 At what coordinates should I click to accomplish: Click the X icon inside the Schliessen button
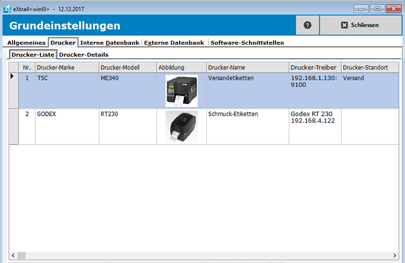click(345, 25)
